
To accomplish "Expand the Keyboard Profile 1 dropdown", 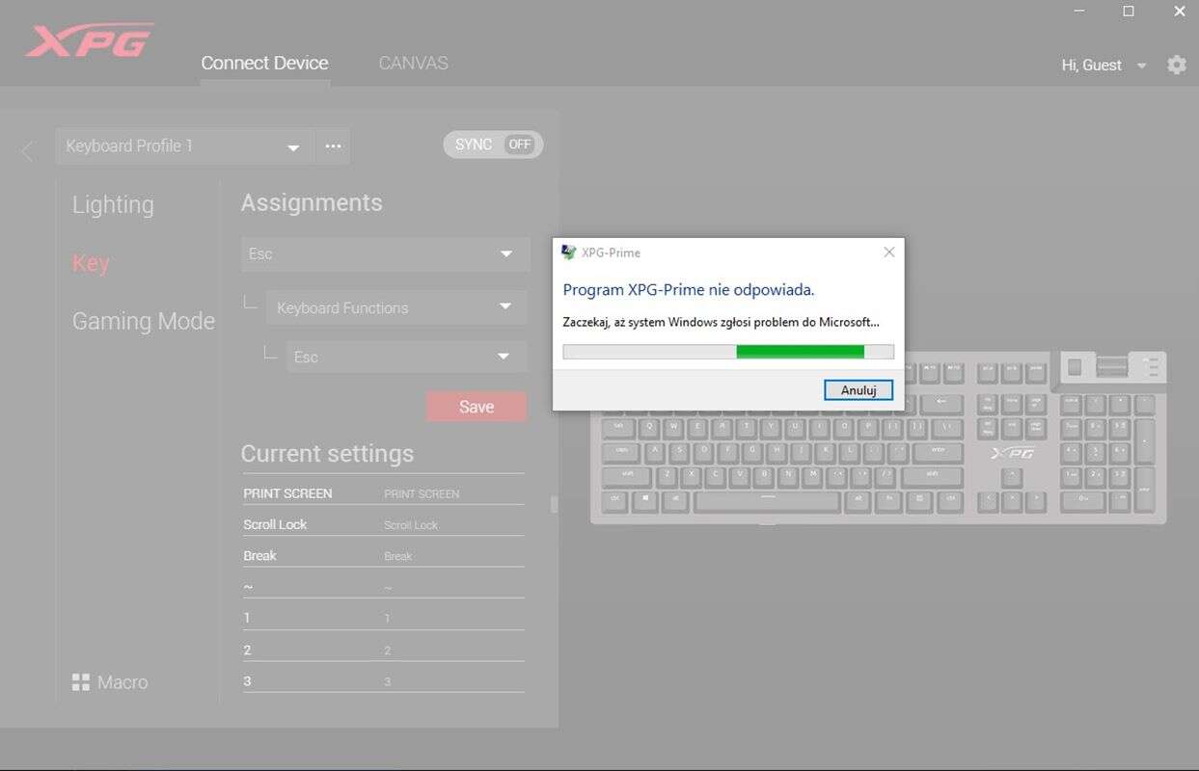I will pos(292,147).
